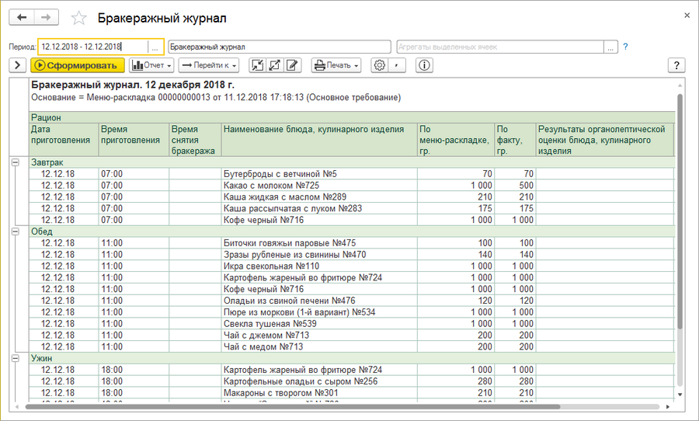699x421 pixels.
Task: Click the forward navigation arrow
Action: [x=47, y=17]
